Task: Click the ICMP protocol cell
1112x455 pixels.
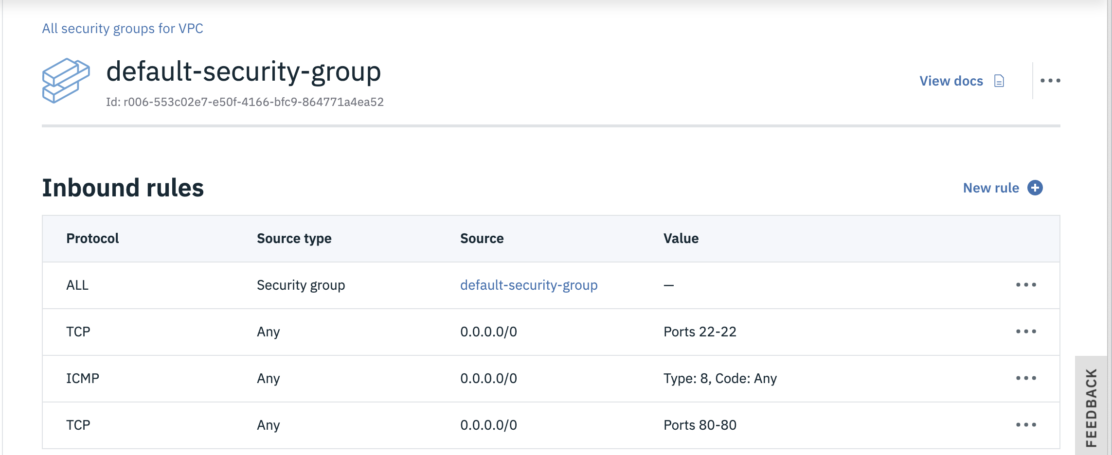Action: pyautogui.click(x=83, y=378)
